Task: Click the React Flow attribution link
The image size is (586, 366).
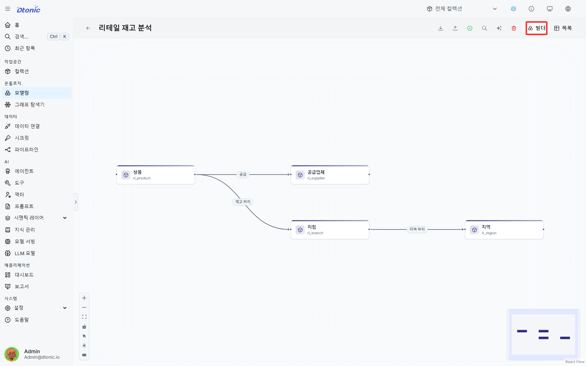Action: [575, 362]
